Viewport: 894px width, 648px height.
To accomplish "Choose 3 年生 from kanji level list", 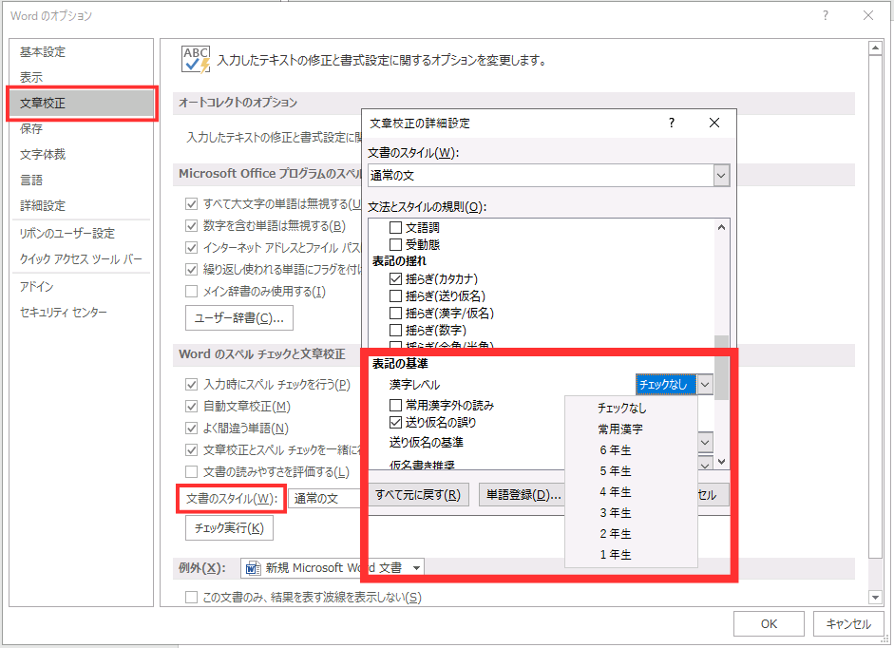I will click(631, 513).
